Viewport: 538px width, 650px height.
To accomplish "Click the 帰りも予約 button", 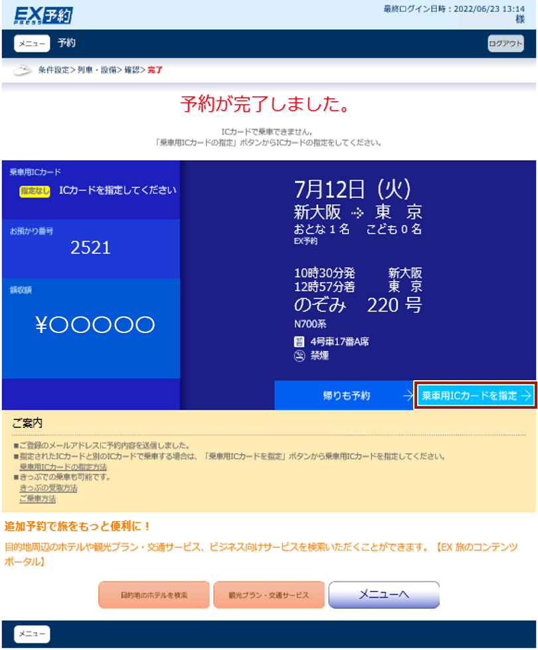I will click(x=344, y=396).
